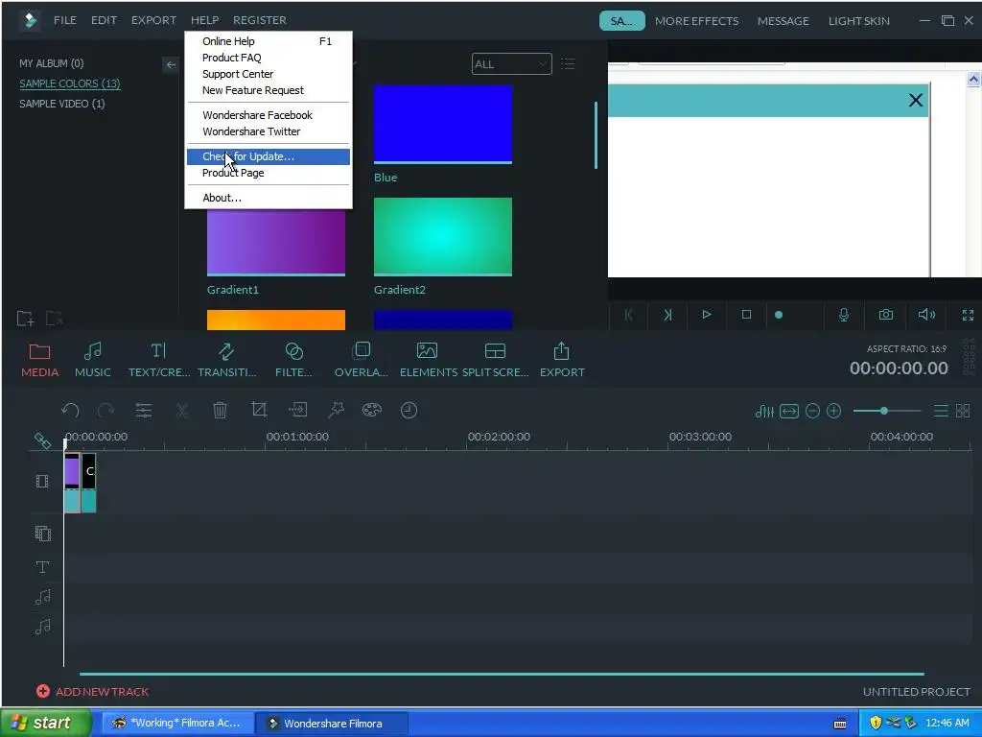
Task: Adjust the timeline zoom slider
Action: pyautogui.click(x=886, y=411)
